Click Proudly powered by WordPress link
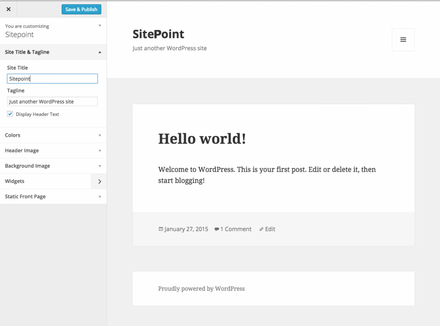This screenshot has width=440, height=326. tap(201, 289)
